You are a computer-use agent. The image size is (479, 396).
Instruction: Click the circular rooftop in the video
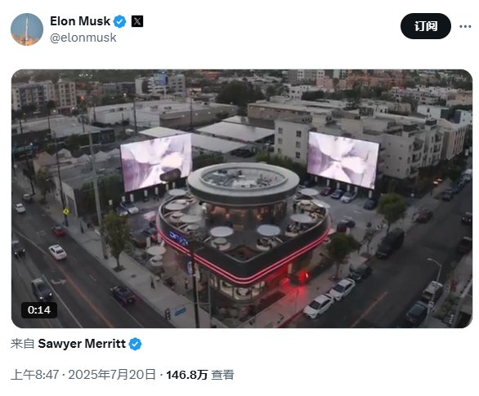click(243, 180)
